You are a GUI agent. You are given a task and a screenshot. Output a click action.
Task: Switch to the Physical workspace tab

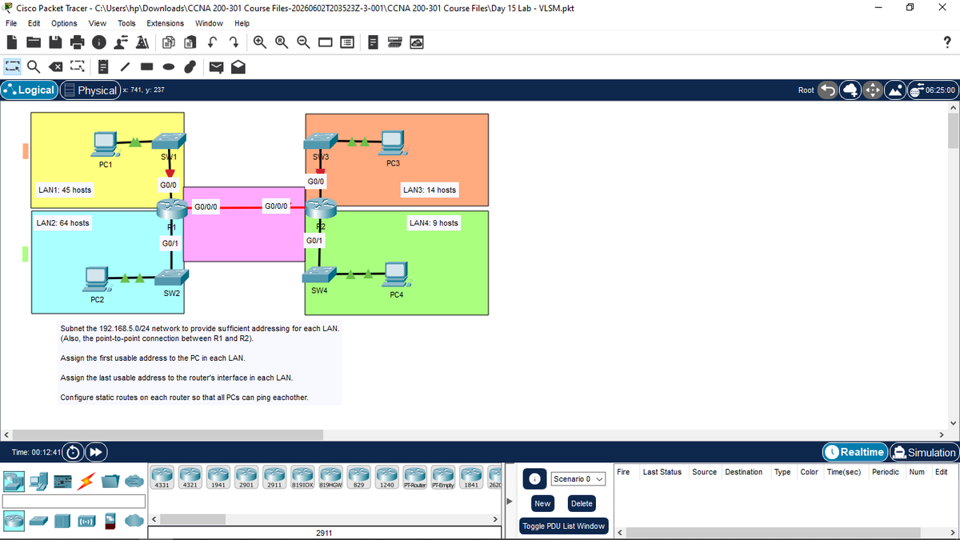point(90,90)
